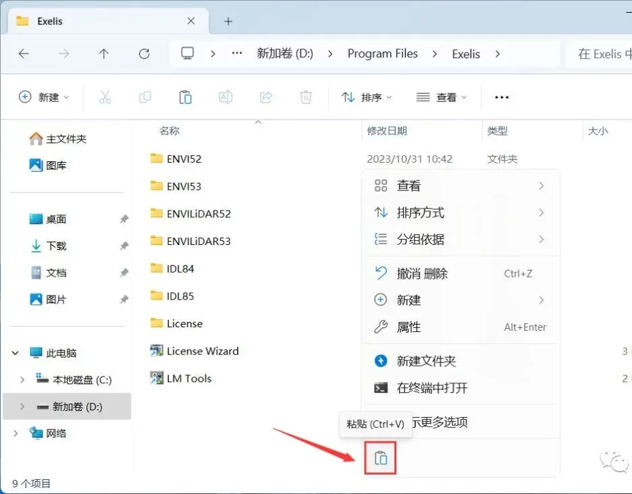This screenshot has height=494, width=632.
Task: Click the search box 在 Exelis
Action: point(600,53)
